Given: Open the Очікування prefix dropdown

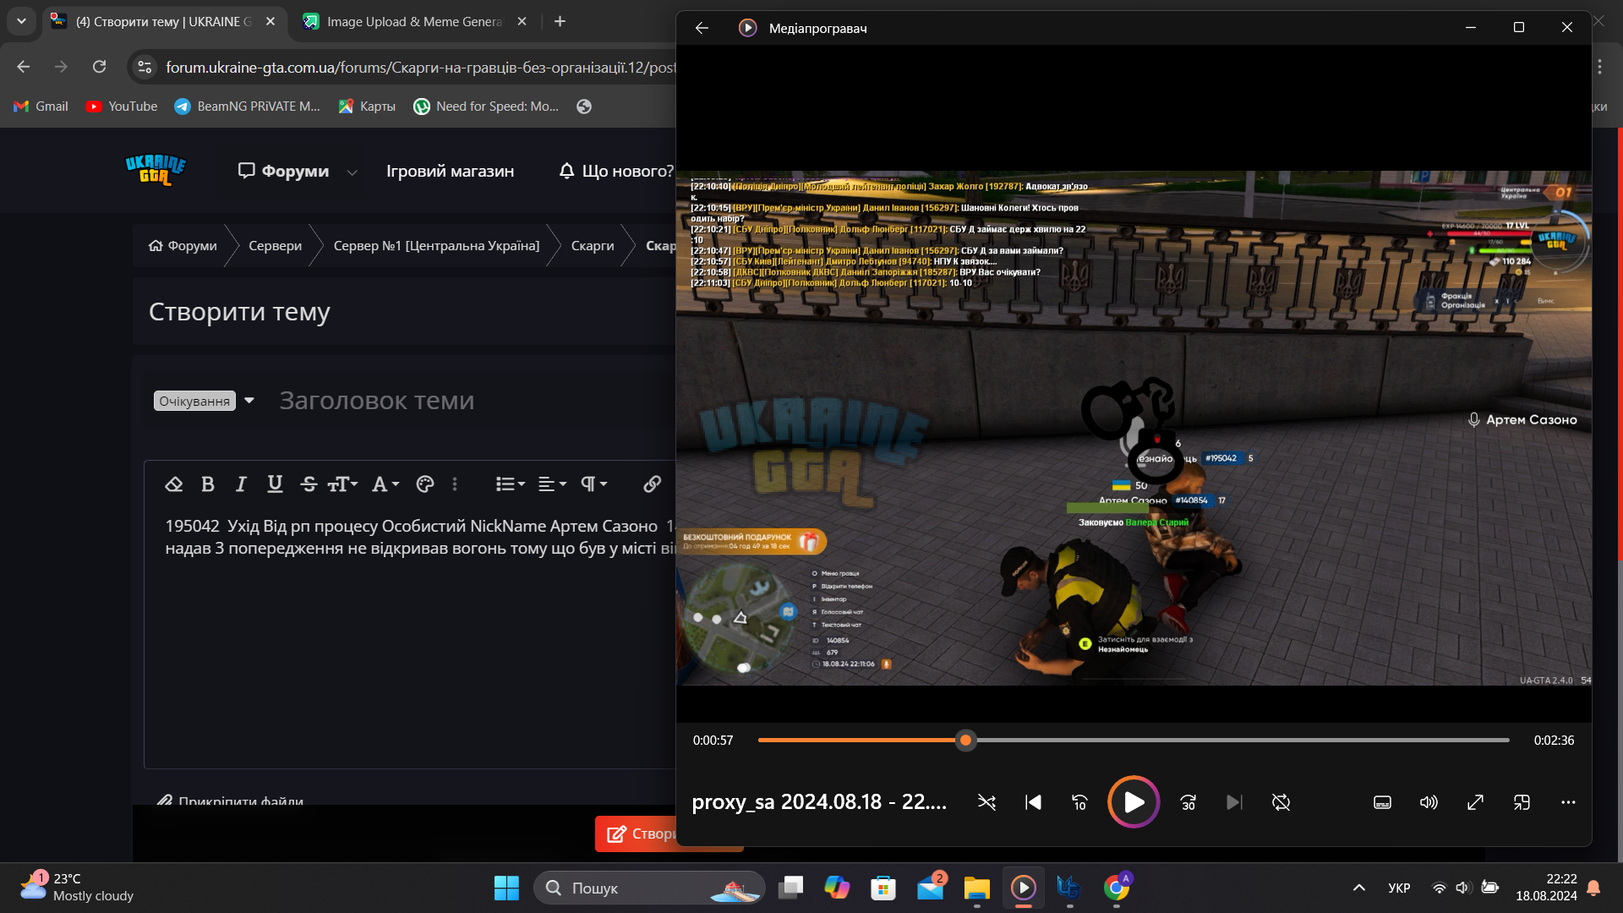Looking at the screenshot, I should coord(204,401).
